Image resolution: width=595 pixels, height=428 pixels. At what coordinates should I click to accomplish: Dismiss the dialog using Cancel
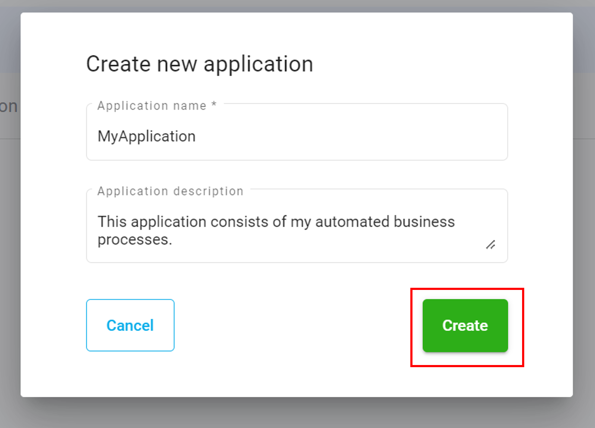tap(130, 325)
